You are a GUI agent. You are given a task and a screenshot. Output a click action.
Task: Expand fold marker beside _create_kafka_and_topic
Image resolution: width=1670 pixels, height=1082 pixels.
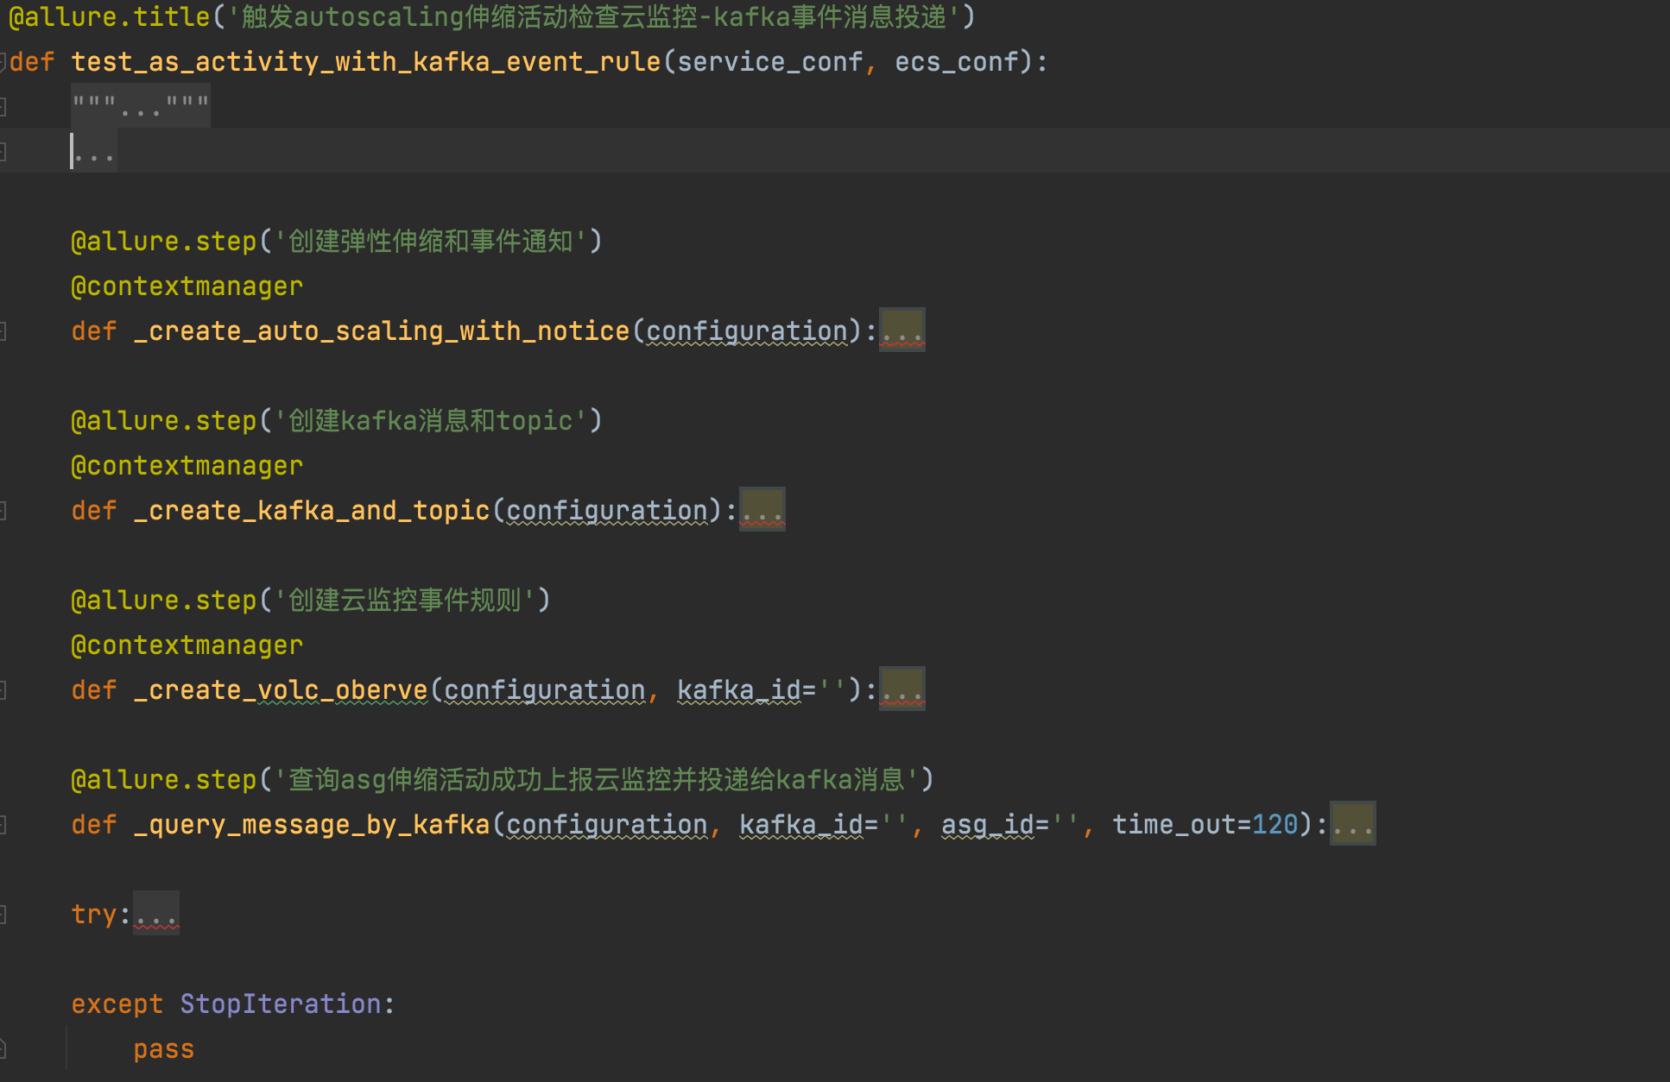point(3,511)
